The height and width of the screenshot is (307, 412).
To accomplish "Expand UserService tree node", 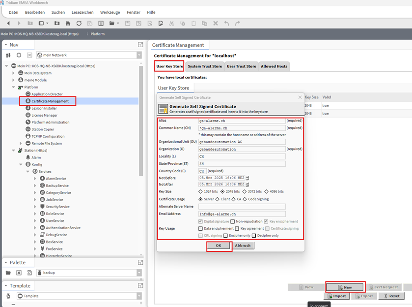I will click(35, 220).
